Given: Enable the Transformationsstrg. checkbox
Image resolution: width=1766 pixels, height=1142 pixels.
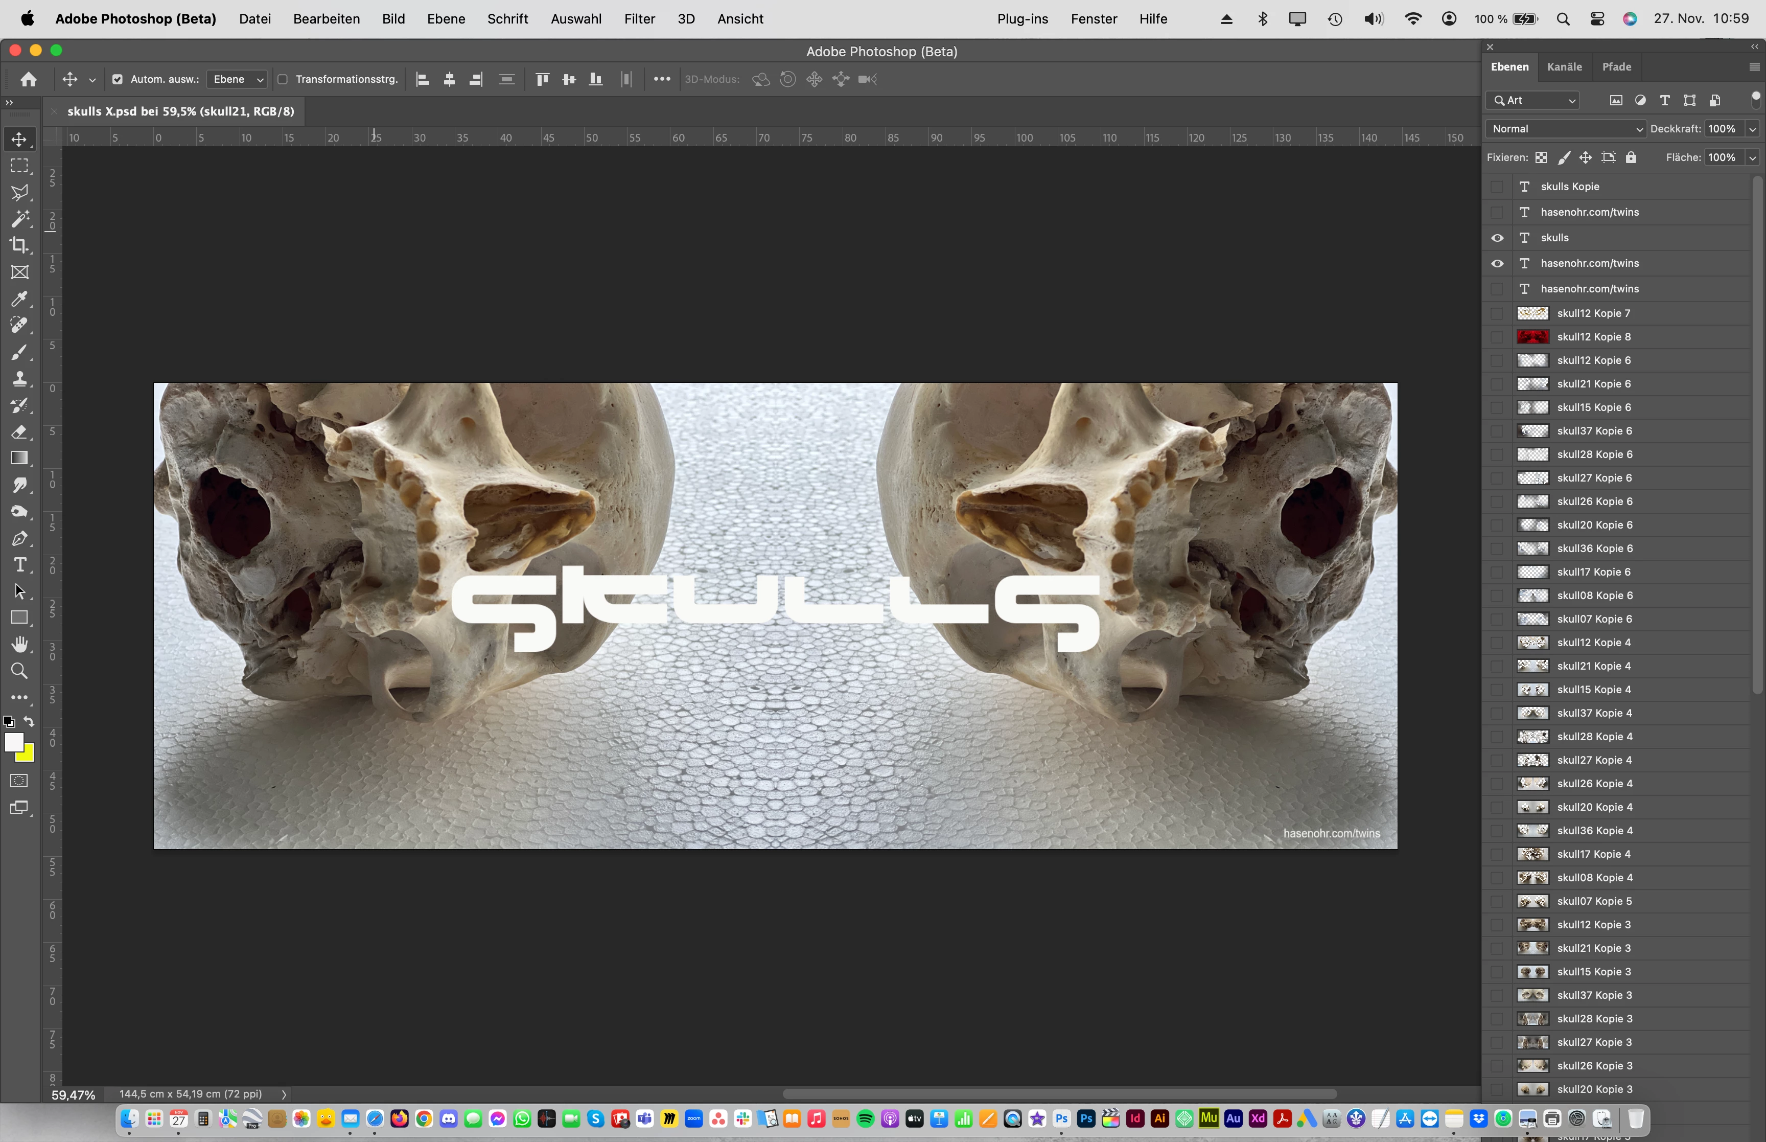Looking at the screenshot, I should pos(283,79).
